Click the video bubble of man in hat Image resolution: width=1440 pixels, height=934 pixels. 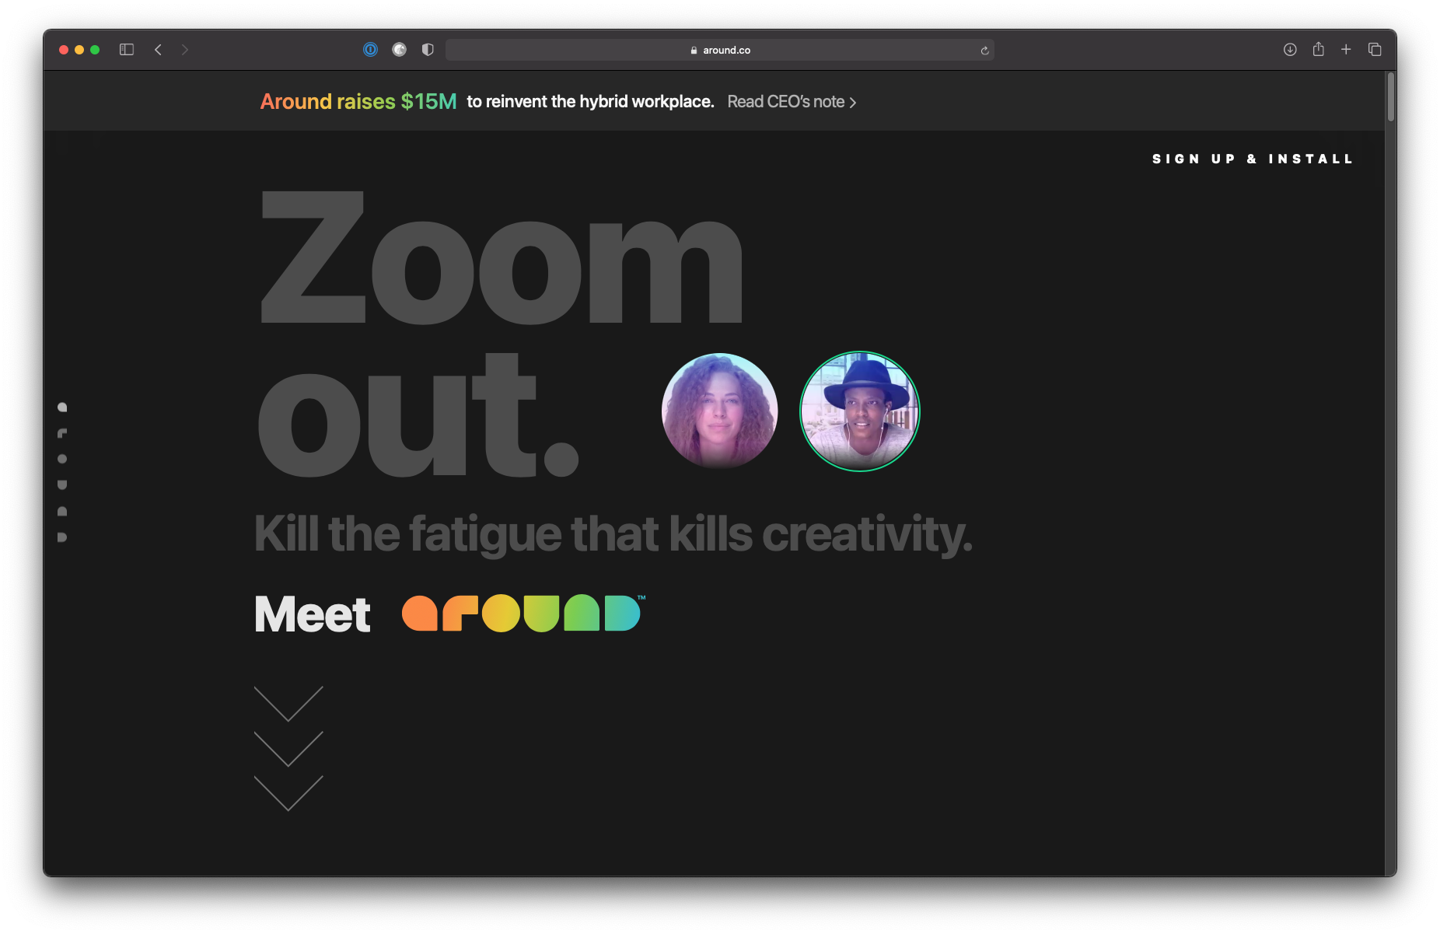[860, 411]
